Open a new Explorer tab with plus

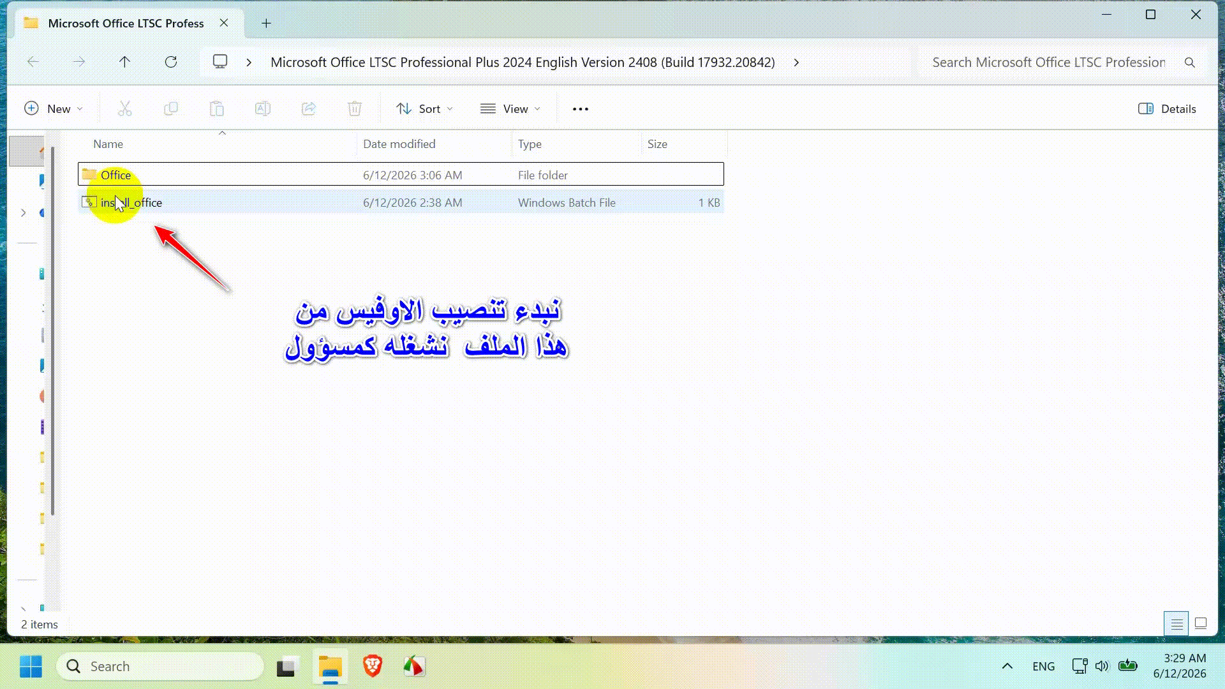[267, 24]
